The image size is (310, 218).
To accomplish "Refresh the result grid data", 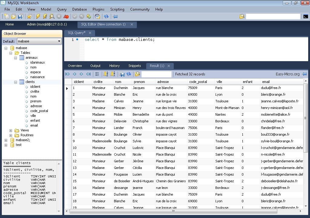I will (129, 74).
